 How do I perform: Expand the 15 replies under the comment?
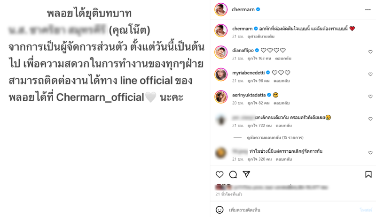[275, 138]
